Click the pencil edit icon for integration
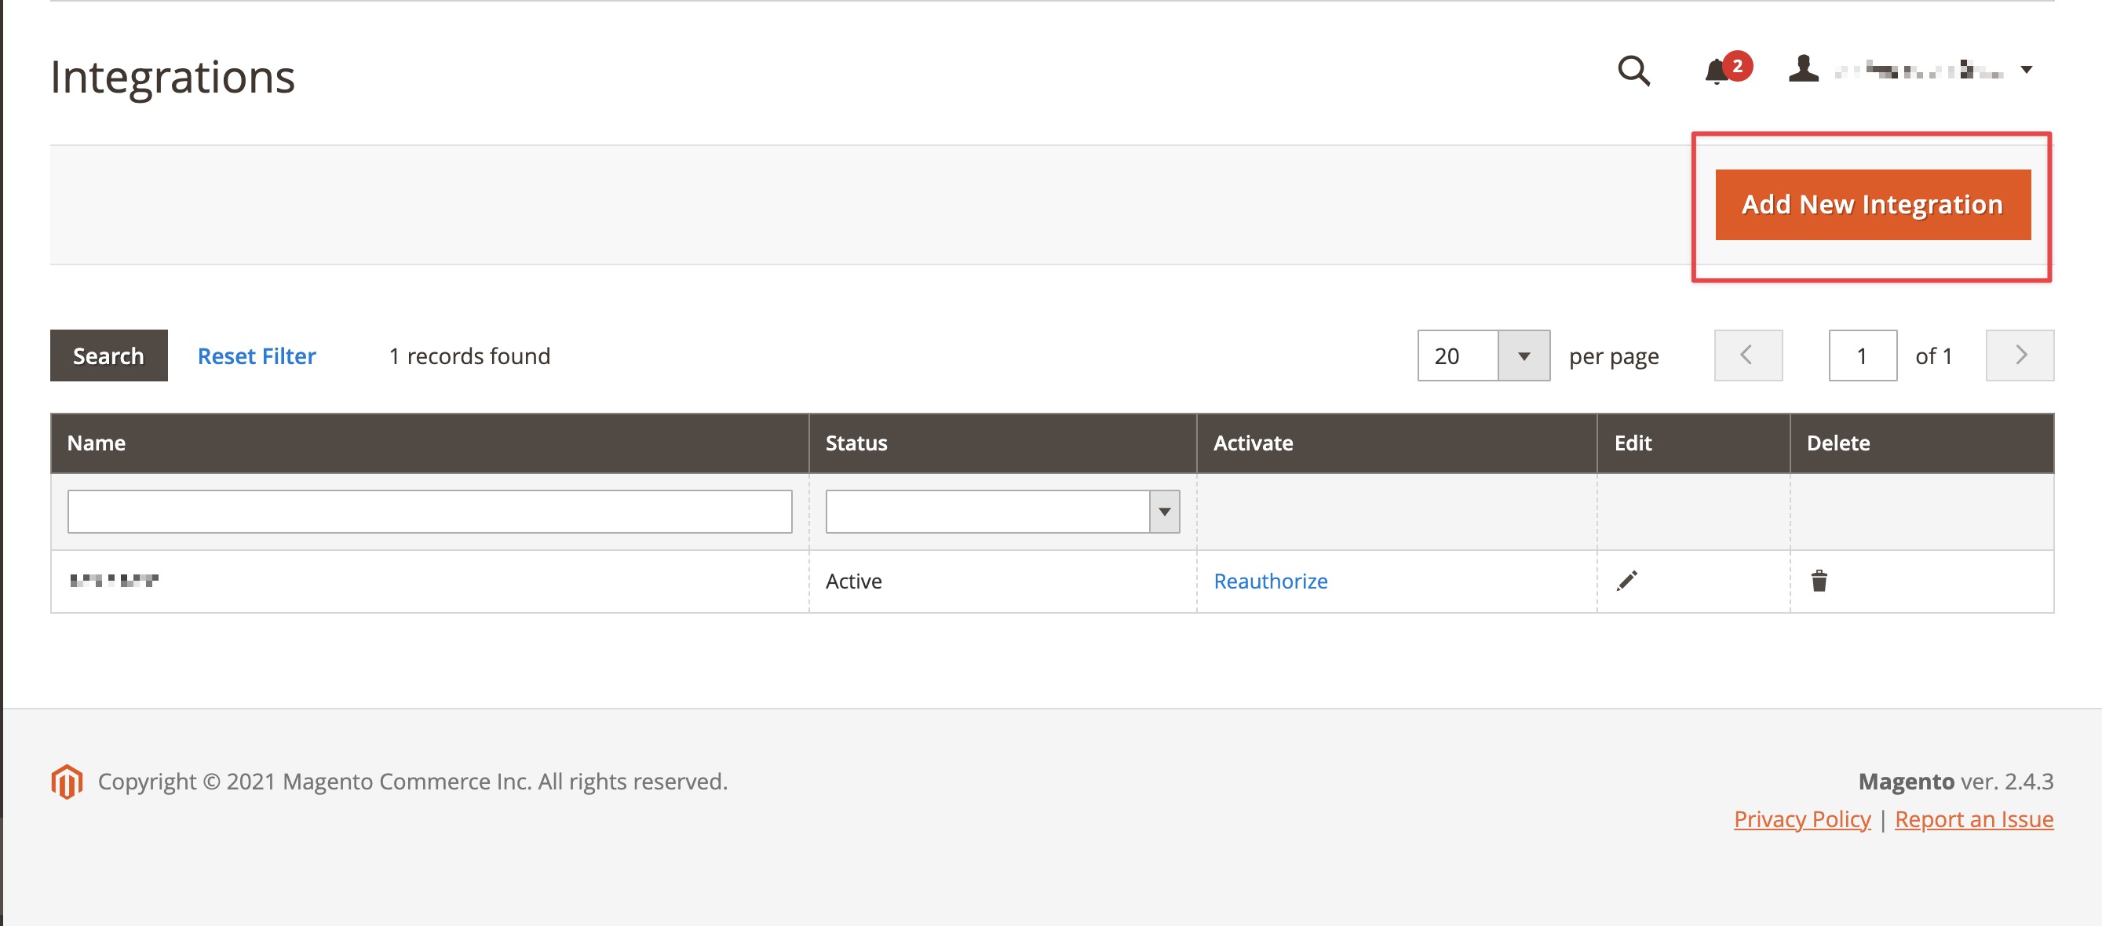The image size is (2102, 926). [1626, 581]
